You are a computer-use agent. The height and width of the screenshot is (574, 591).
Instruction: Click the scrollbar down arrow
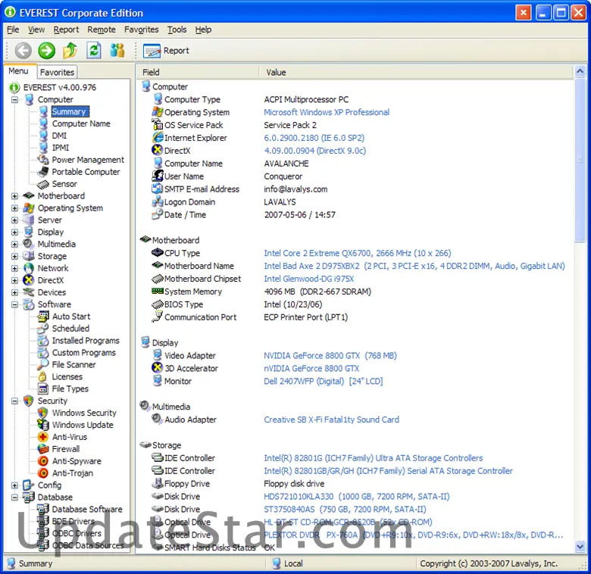(x=580, y=546)
